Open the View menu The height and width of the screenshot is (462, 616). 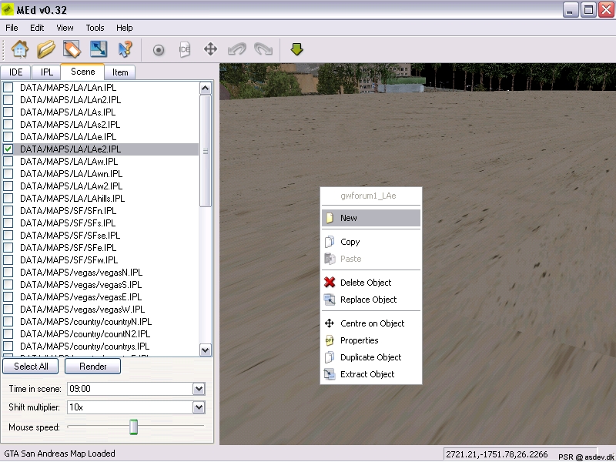coord(65,28)
